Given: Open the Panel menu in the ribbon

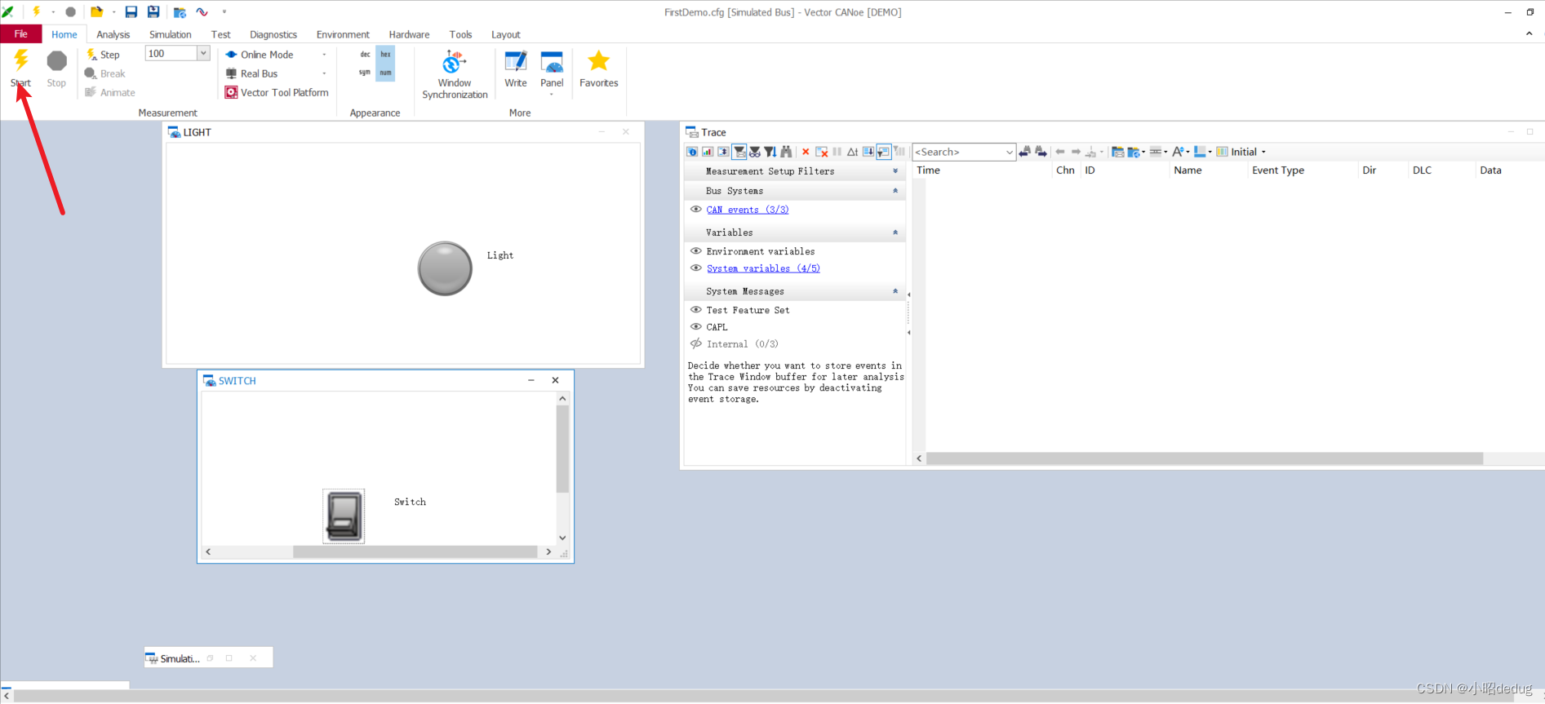Looking at the screenshot, I should [552, 72].
